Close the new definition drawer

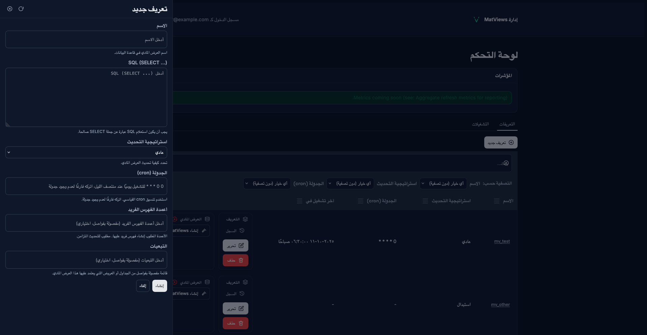[10, 9]
